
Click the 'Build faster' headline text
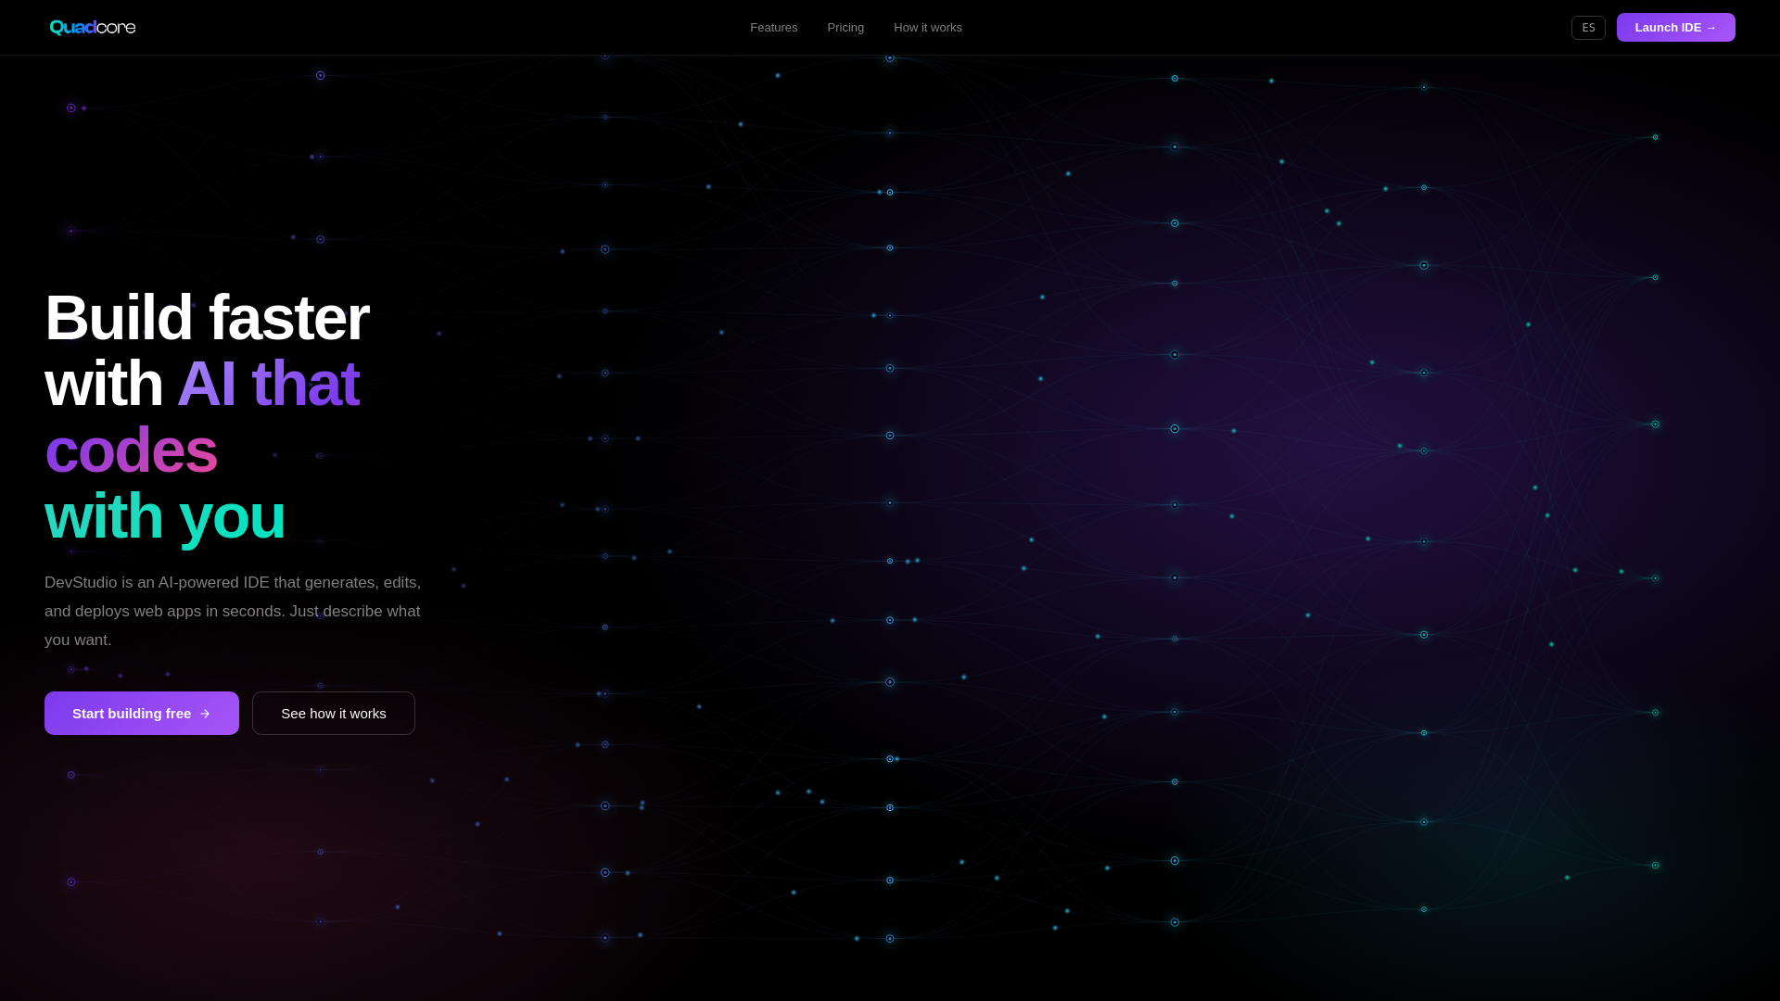point(207,318)
